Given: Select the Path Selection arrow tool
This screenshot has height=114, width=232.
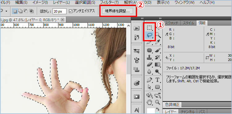Looking at the screenshot, I should [149, 87].
